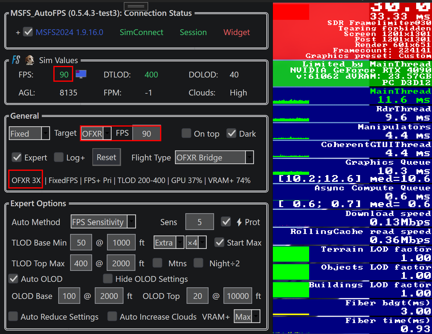Viewport: 432px width, 334px height.
Task: Click the Reset button
Action: pyautogui.click(x=106, y=157)
